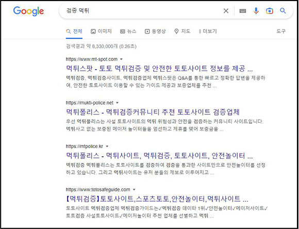Switch to the 지도 tab
Screen dimensions: 299x229
pos(182,31)
